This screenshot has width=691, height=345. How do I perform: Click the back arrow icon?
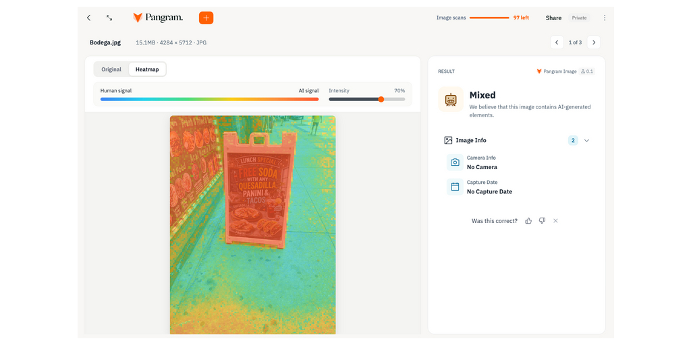[88, 18]
